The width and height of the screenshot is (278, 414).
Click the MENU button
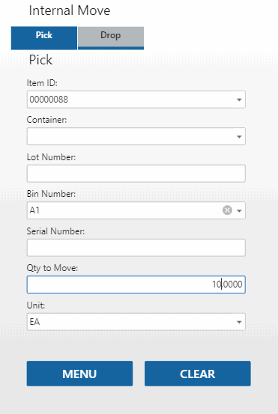(x=79, y=374)
